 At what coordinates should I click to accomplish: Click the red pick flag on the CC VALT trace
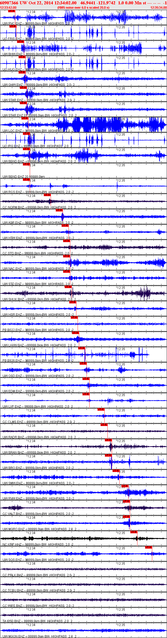pos(127,501)
